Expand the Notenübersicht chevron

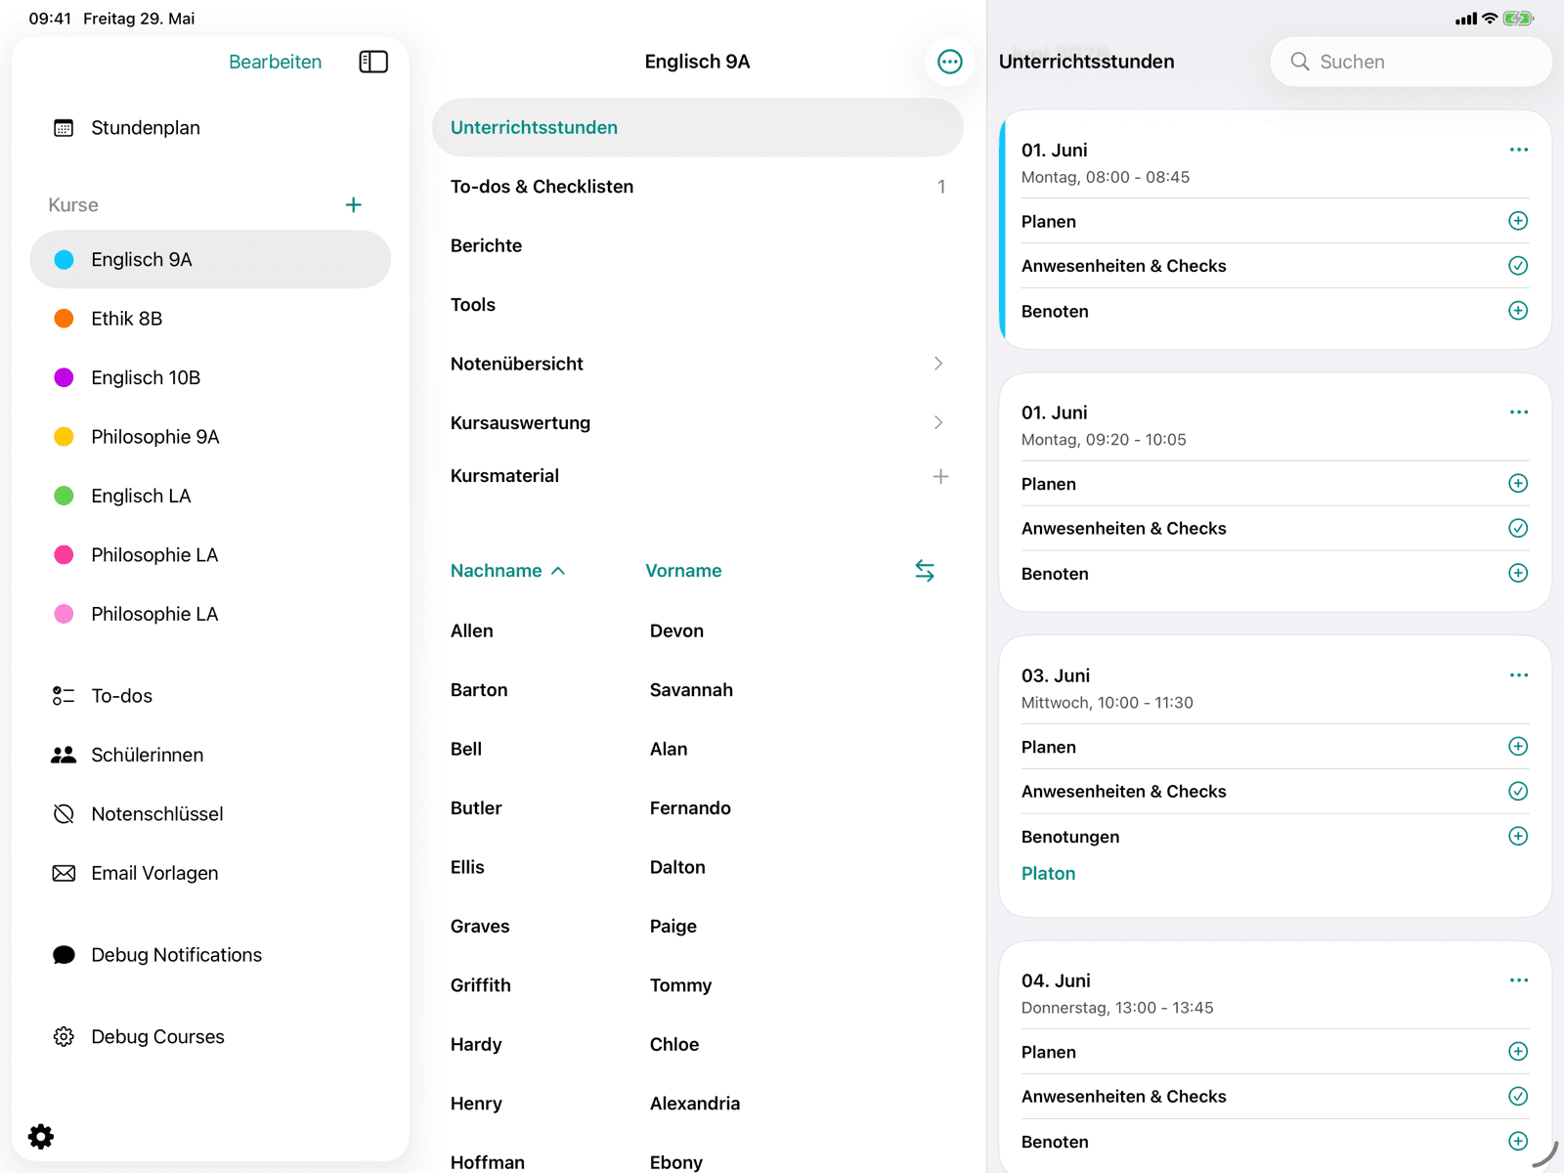[938, 364]
